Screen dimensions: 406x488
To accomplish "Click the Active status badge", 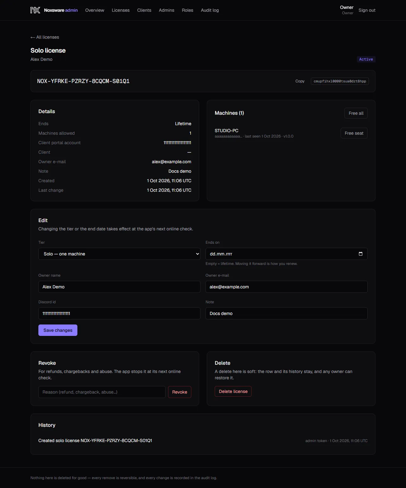I will pyautogui.click(x=366, y=59).
